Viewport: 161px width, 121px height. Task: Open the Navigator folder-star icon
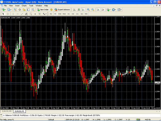pos(24,10)
